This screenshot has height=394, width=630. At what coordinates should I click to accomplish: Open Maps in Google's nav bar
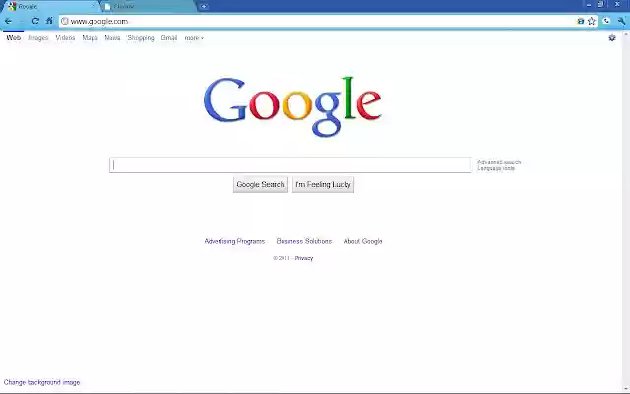90,38
